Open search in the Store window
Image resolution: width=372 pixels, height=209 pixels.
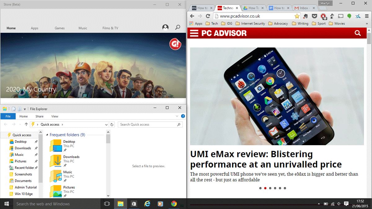pos(178,28)
